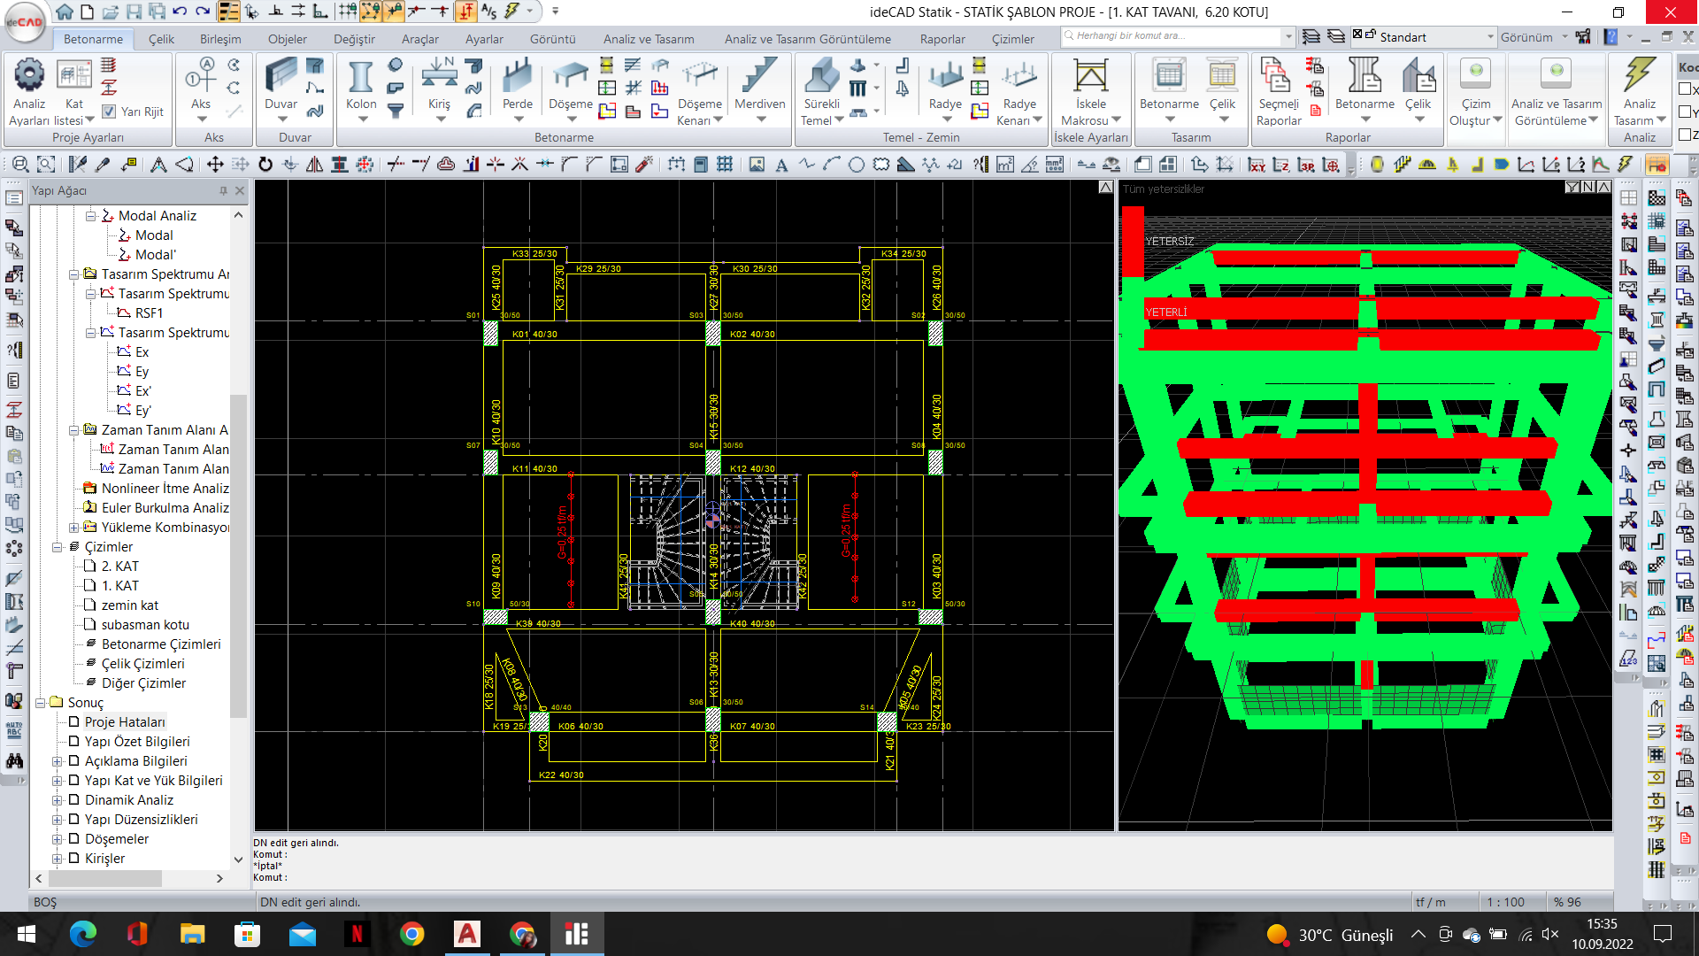Collapse the Modal Analiz tree node
The image size is (1699, 956).
tap(90, 216)
